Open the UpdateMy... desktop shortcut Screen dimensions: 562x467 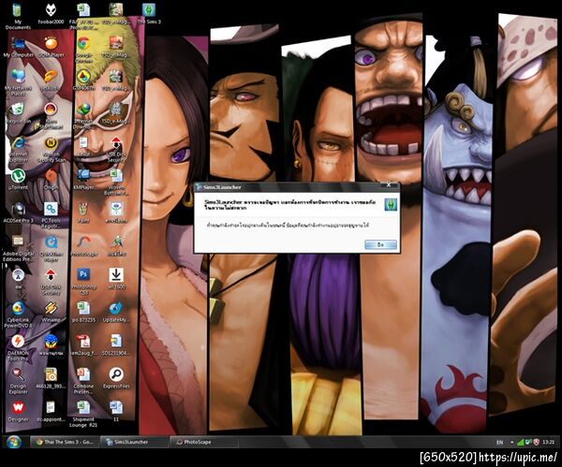[116, 312]
